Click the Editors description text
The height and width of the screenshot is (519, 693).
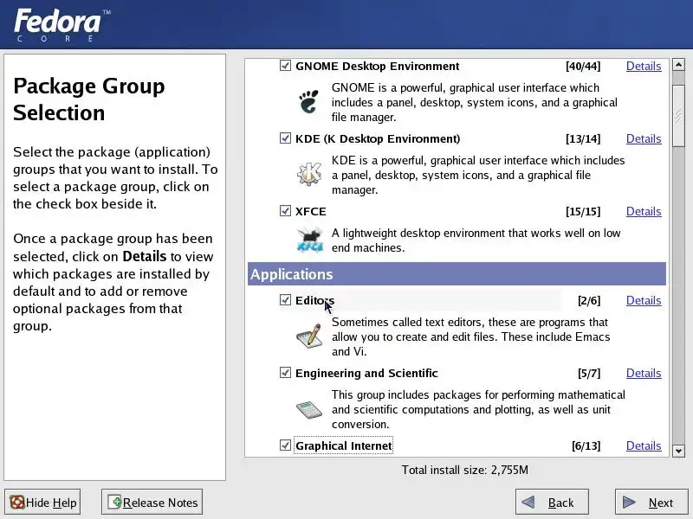tap(470, 336)
